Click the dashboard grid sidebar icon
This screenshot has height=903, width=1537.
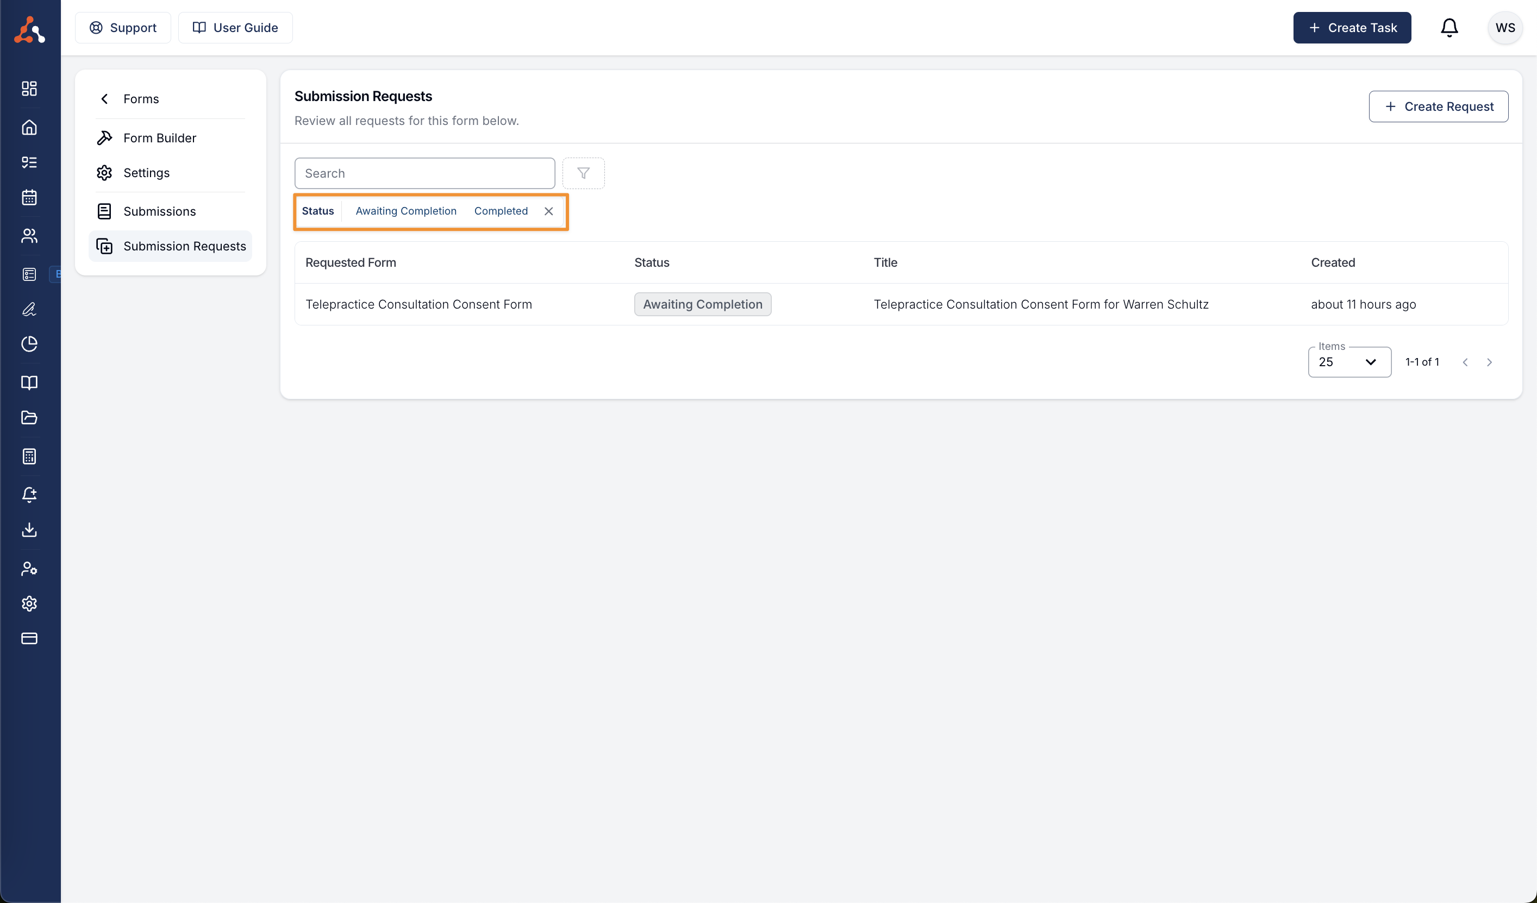point(29,89)
